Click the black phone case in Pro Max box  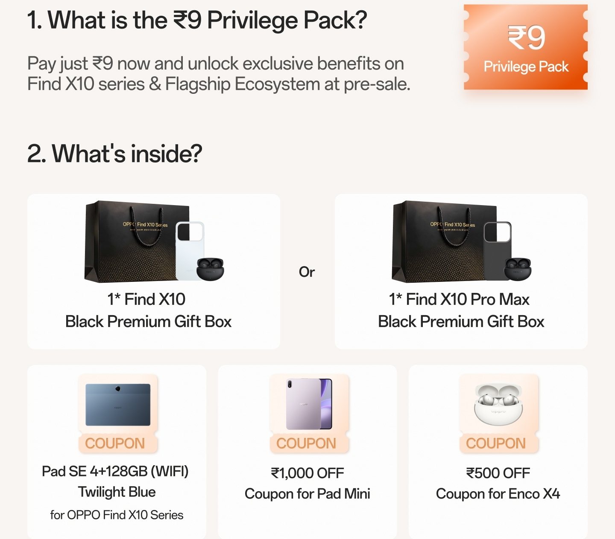pyautogui.click(x=497, y=251)
